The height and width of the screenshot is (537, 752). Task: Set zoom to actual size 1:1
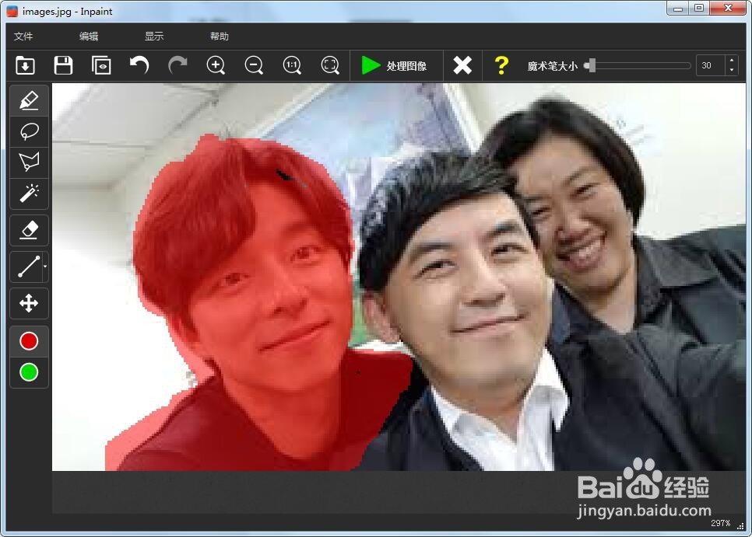292,65
